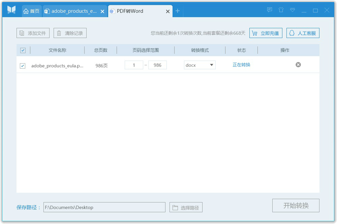Open the shopping cart recharge icon
Viewport: 337px width, 224px height.
[255, 33]
